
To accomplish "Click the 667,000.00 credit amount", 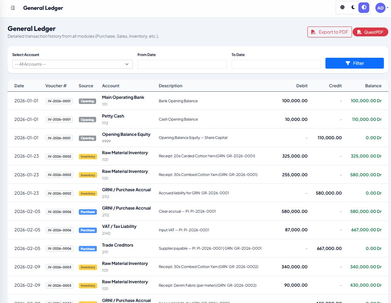I will click(329, 248).
